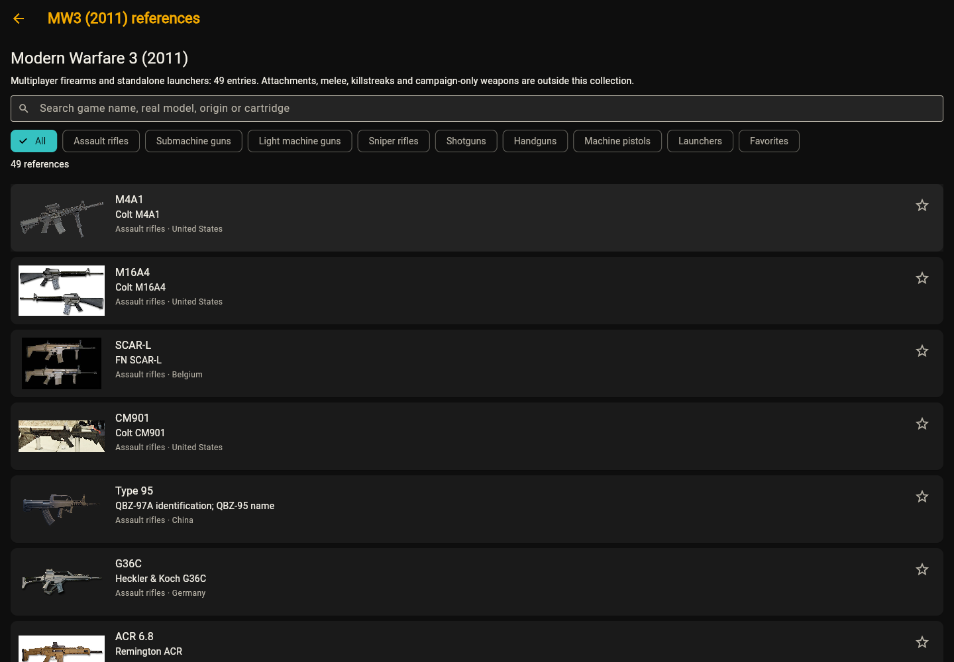Open the CM901 thumbnail image
954x662 pixels.
pyautogui.click(x=62, y=436)
